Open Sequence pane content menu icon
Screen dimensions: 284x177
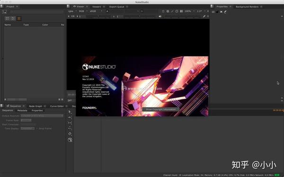click(x=2, y=106)
